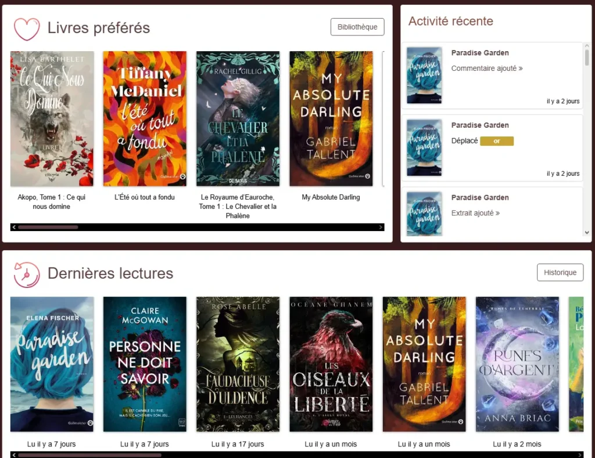Open the Bibliothèque button
Viewport: 595px width, 458px height.
point(357,27)
